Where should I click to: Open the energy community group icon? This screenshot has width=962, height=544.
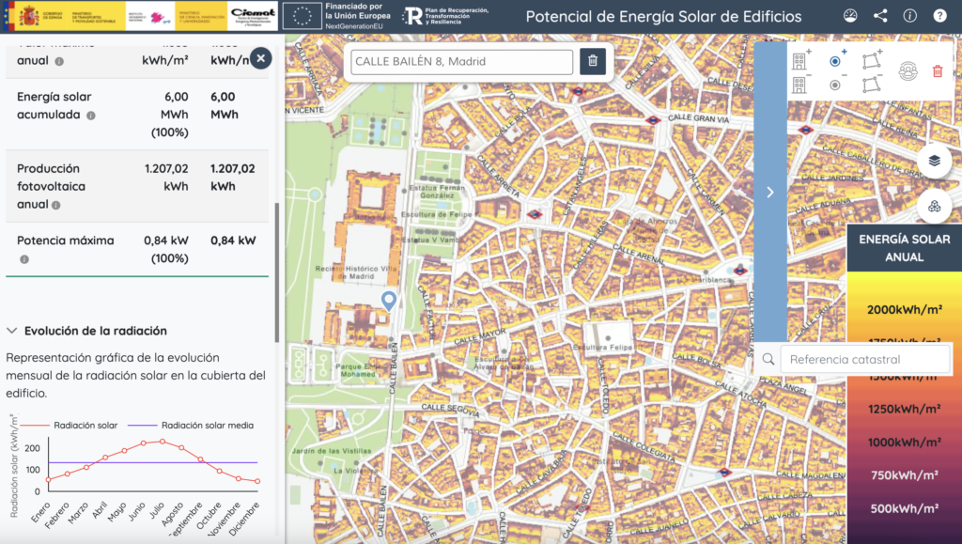point(908,71)
